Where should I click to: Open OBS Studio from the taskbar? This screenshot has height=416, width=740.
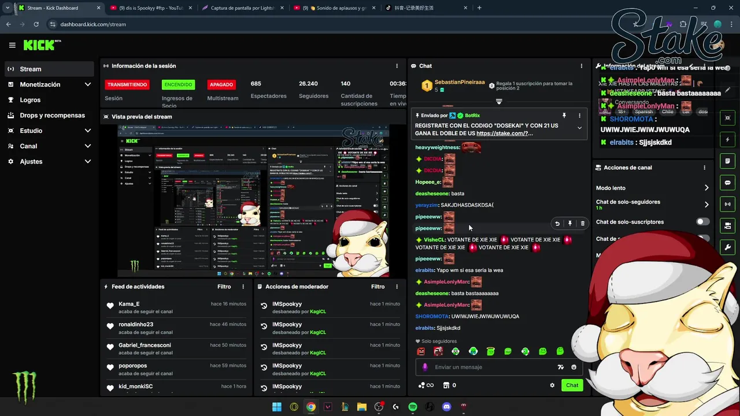(x=379, y=407)
